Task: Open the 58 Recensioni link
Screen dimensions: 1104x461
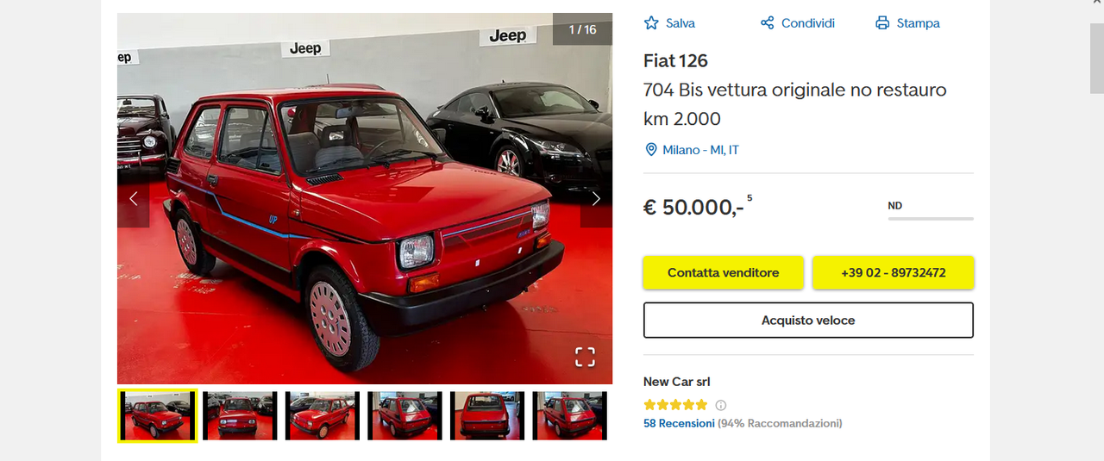Action: (x=679, y=423)
